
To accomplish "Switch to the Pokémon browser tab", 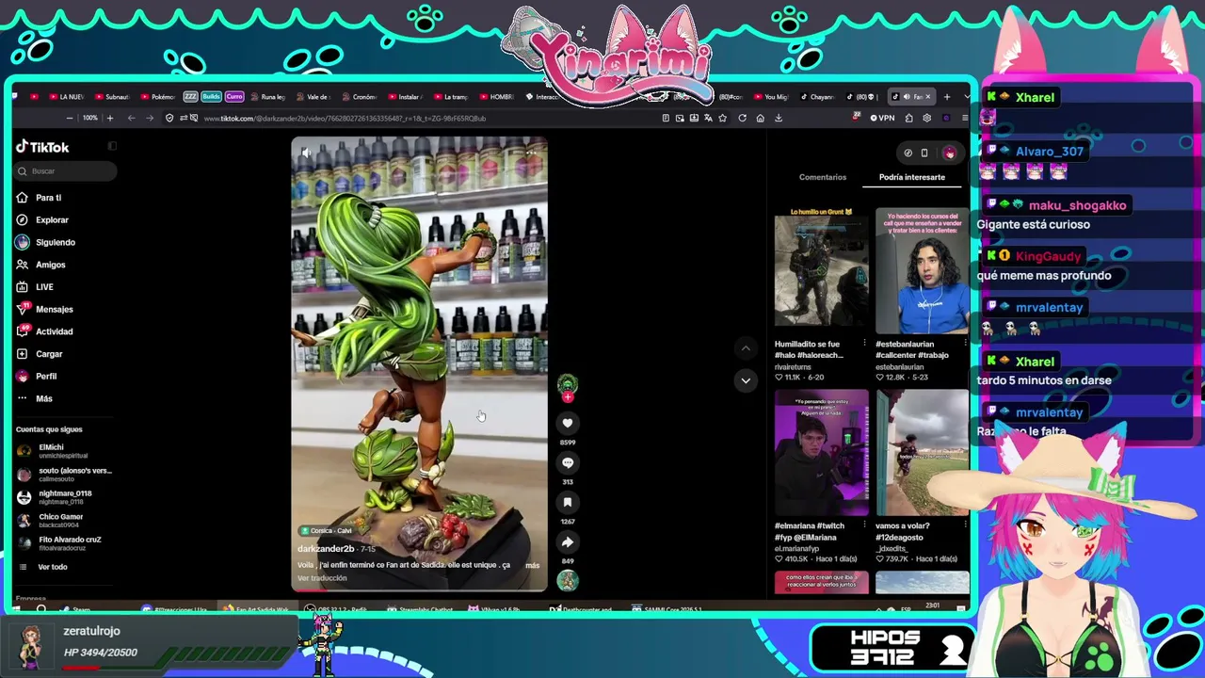I will [158, 97].
